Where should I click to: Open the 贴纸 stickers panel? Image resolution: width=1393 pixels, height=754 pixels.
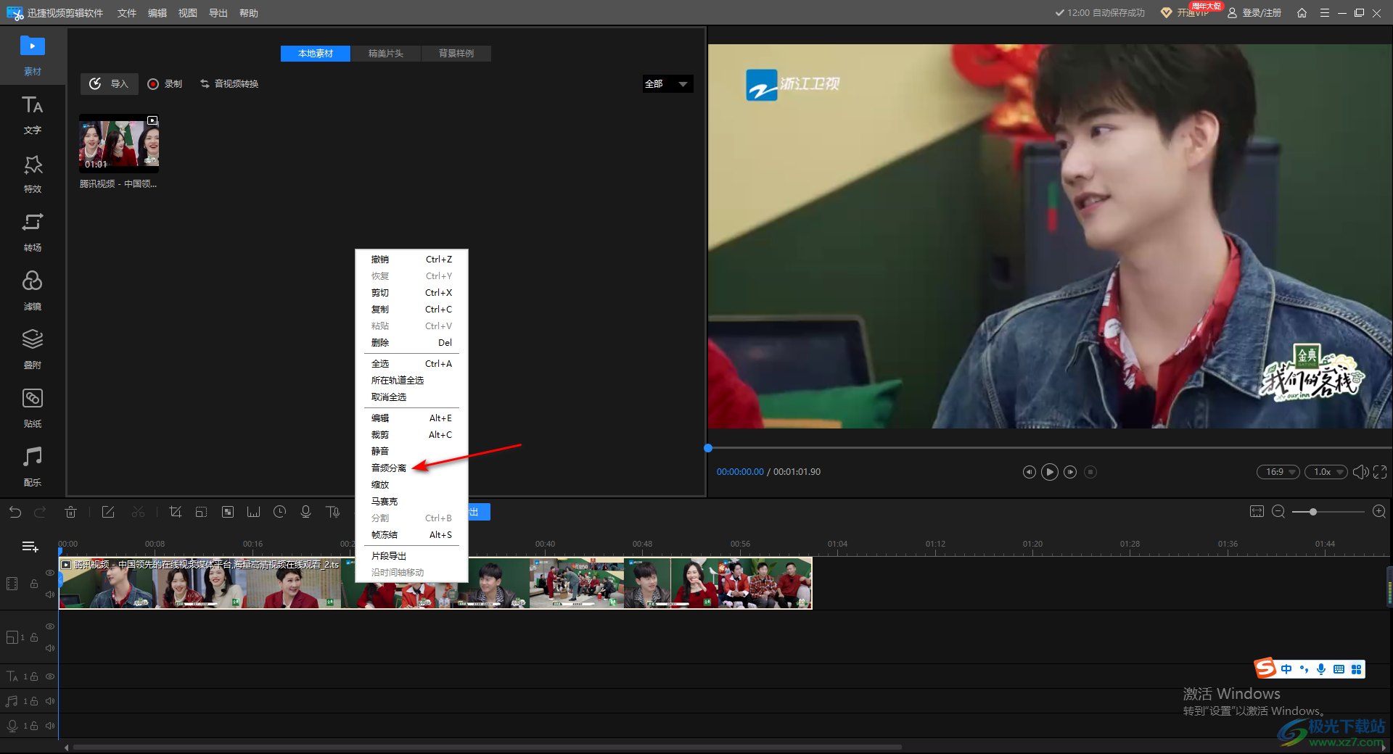click(x=32, y=408)
